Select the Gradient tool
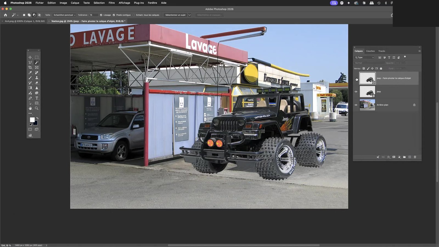 [30, 88]
